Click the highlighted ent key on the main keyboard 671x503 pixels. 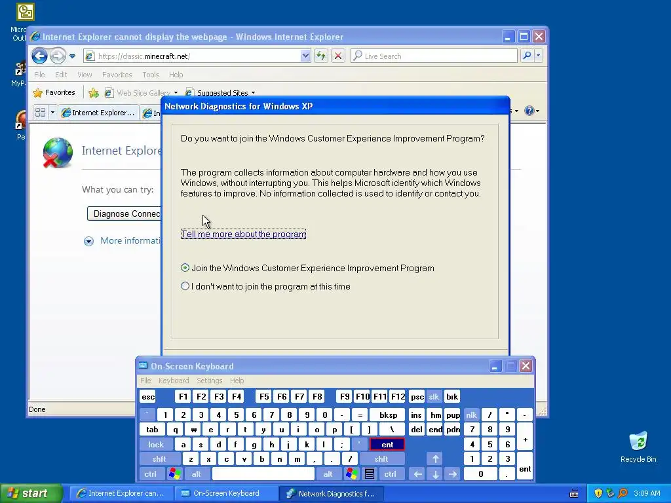(387, 445)
